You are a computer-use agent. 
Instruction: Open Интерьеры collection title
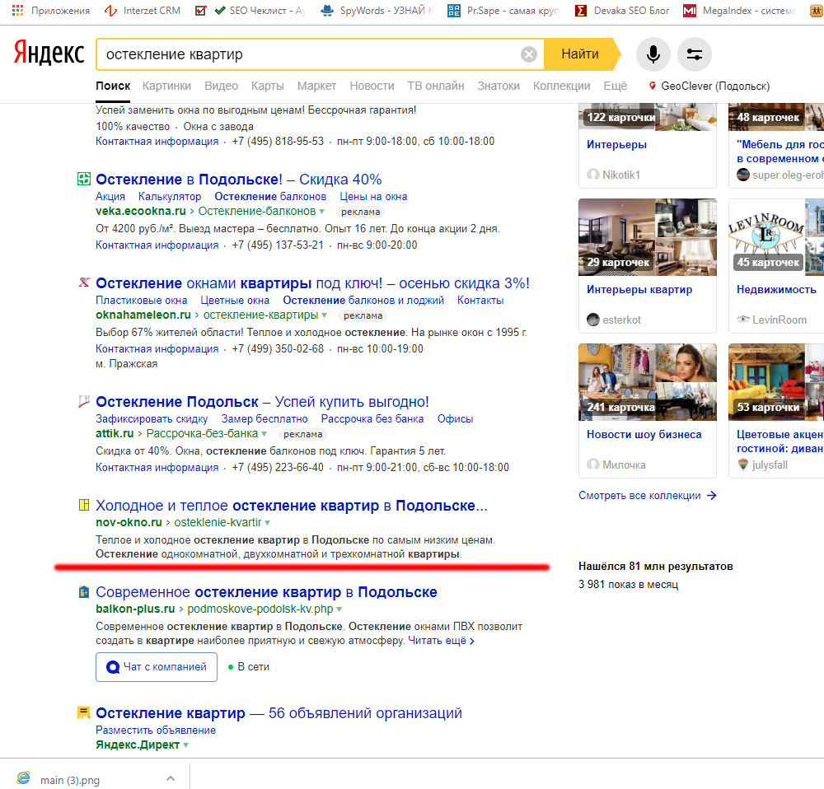click(617, 144)
